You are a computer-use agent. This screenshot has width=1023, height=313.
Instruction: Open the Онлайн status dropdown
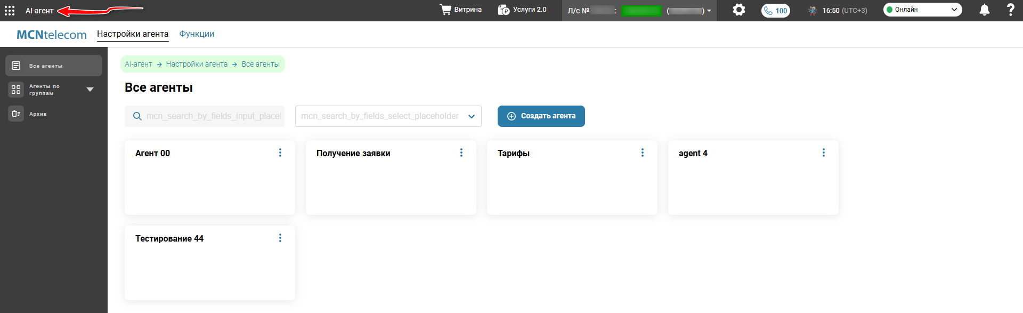pos(923,10)
